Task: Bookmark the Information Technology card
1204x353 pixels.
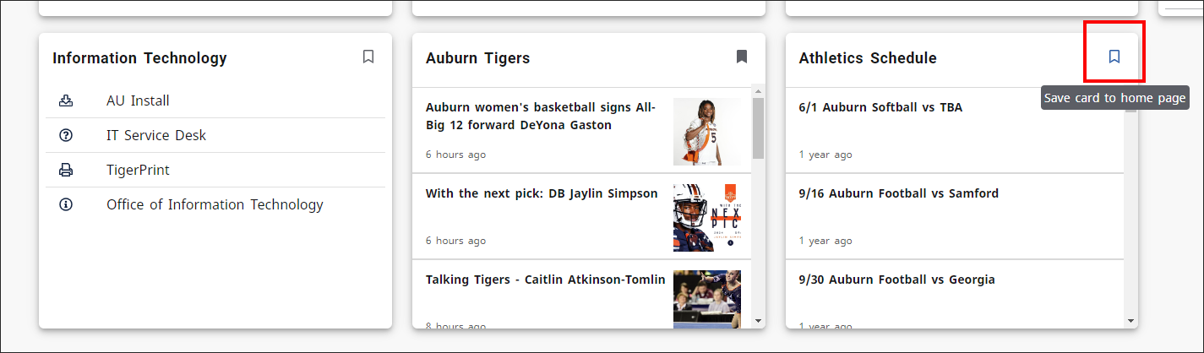Action: coord(368,57)
